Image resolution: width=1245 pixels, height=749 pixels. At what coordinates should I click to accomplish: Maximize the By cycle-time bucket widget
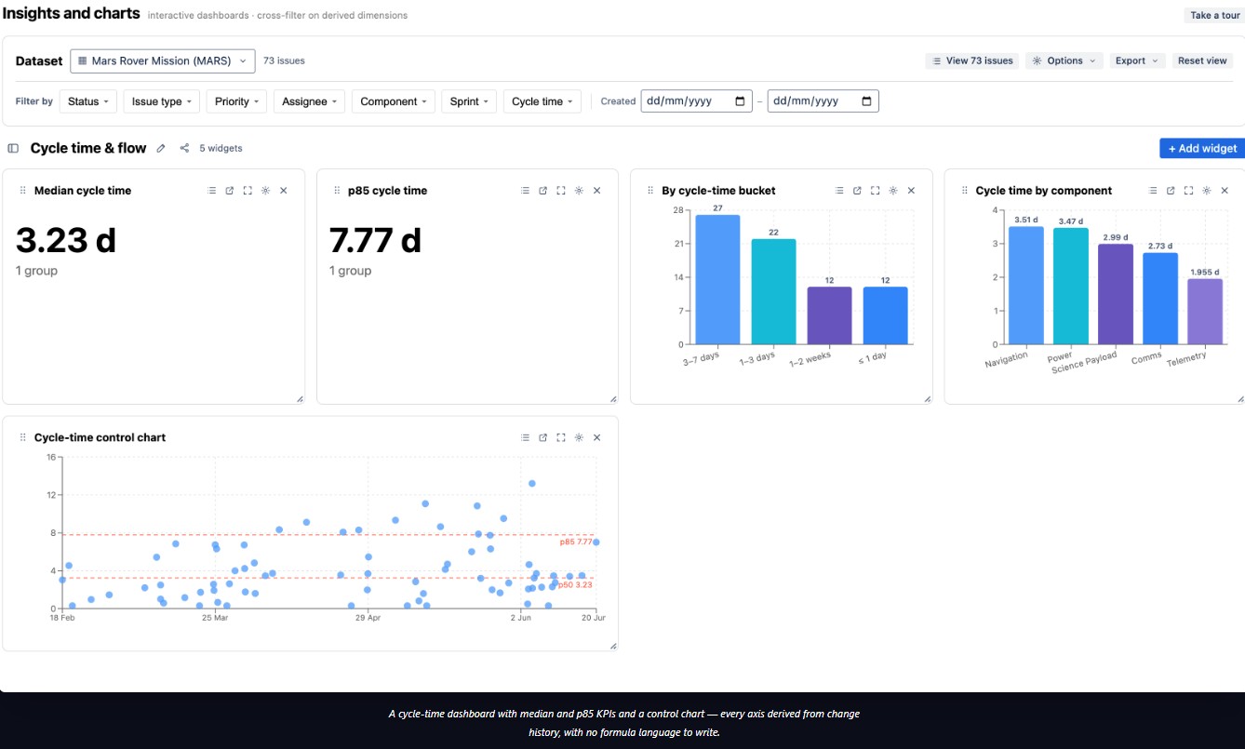[x=876, y=191]
